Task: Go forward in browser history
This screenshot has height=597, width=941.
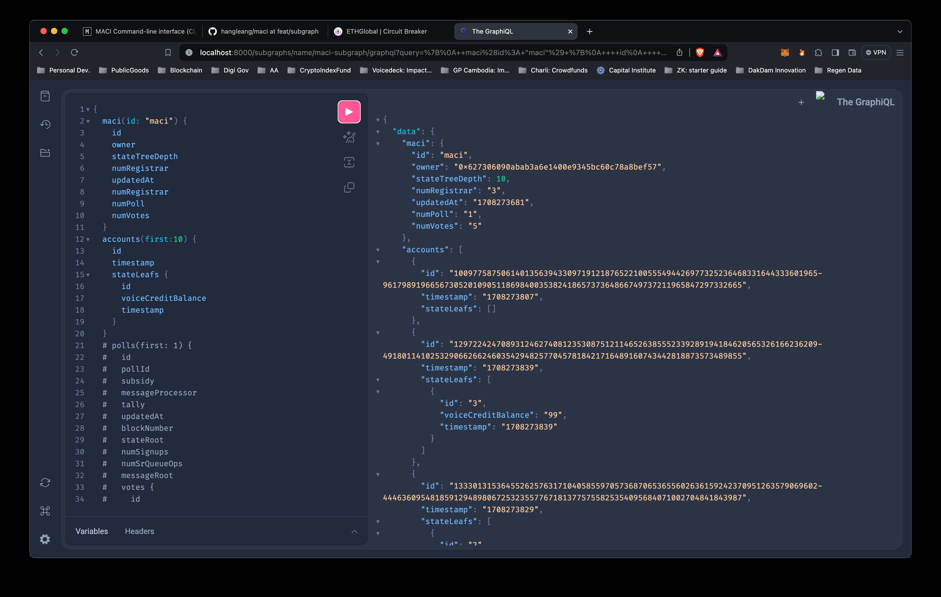Action: pos(58,52)
